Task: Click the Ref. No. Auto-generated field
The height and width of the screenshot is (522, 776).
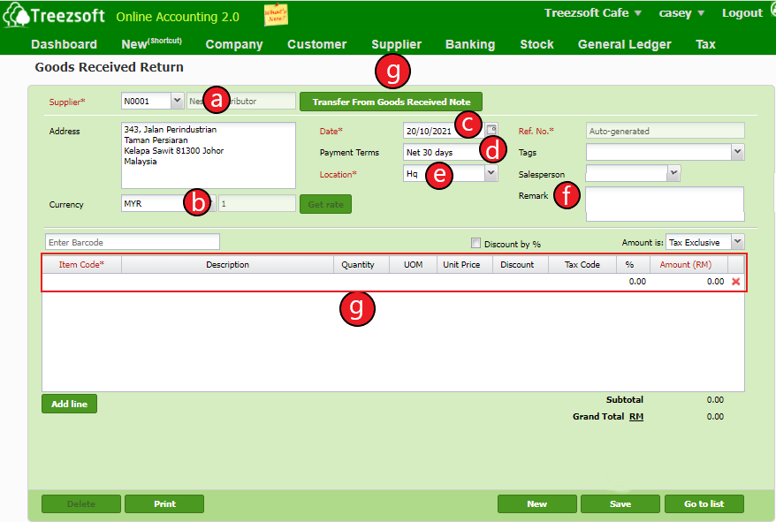Action: point(665,131)
